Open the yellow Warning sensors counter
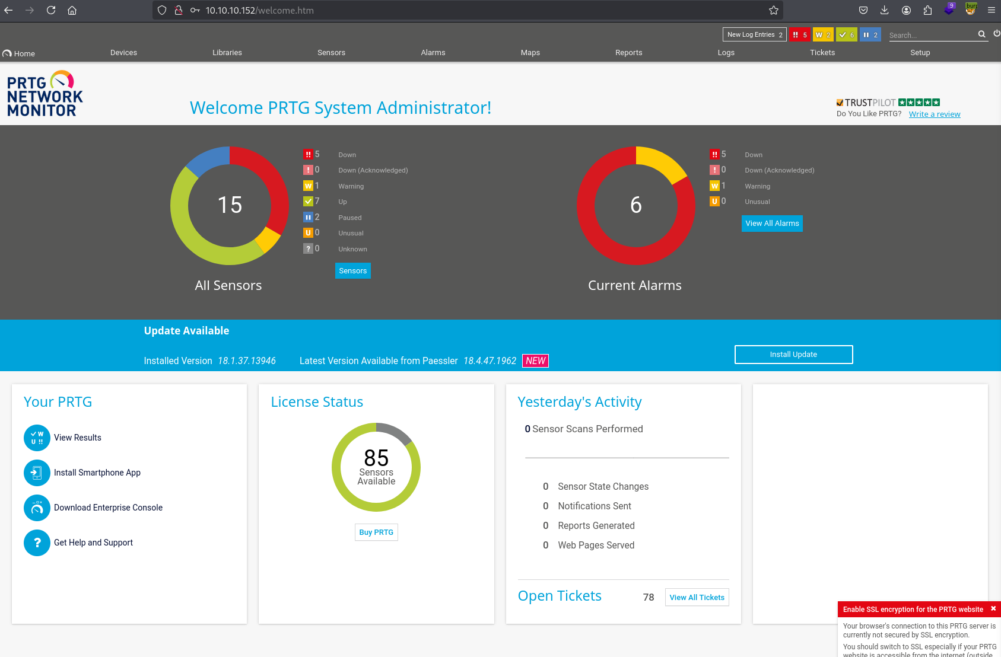Screen dimensions: 1001x657 (823, 35)
